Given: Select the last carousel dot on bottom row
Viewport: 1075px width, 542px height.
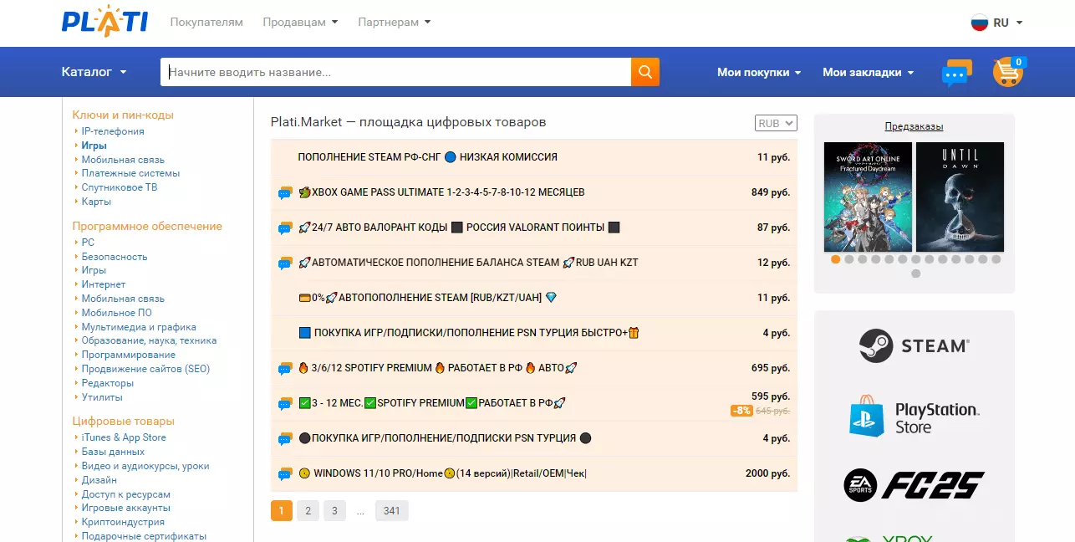Looking at the screenshot, I should coord(915,274).
